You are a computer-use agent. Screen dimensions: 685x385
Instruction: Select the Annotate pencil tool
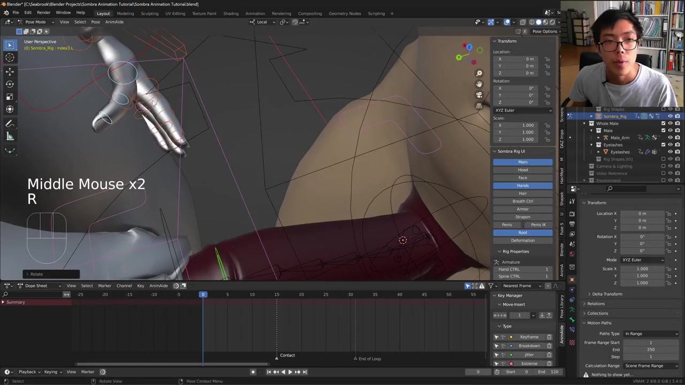point(10,124)
